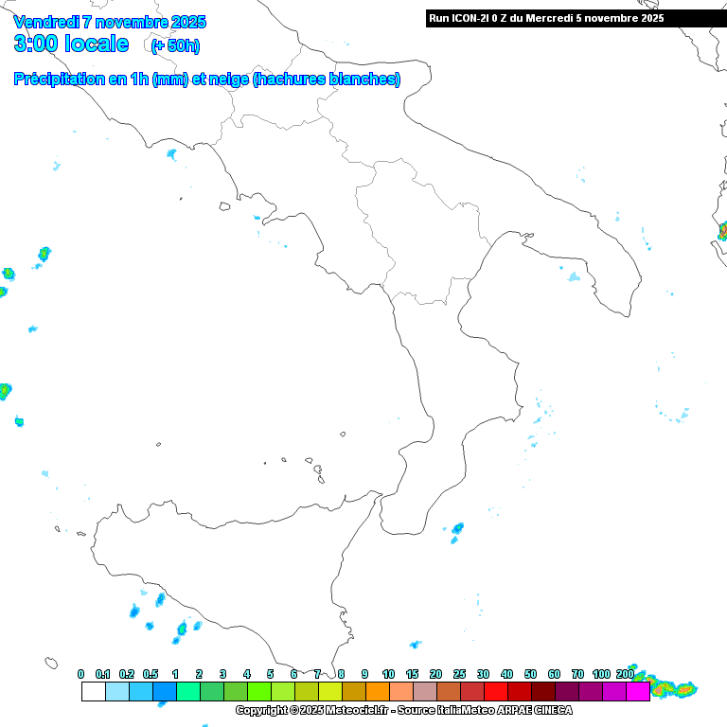Click the legend label '0.5'

pos(151,674)
